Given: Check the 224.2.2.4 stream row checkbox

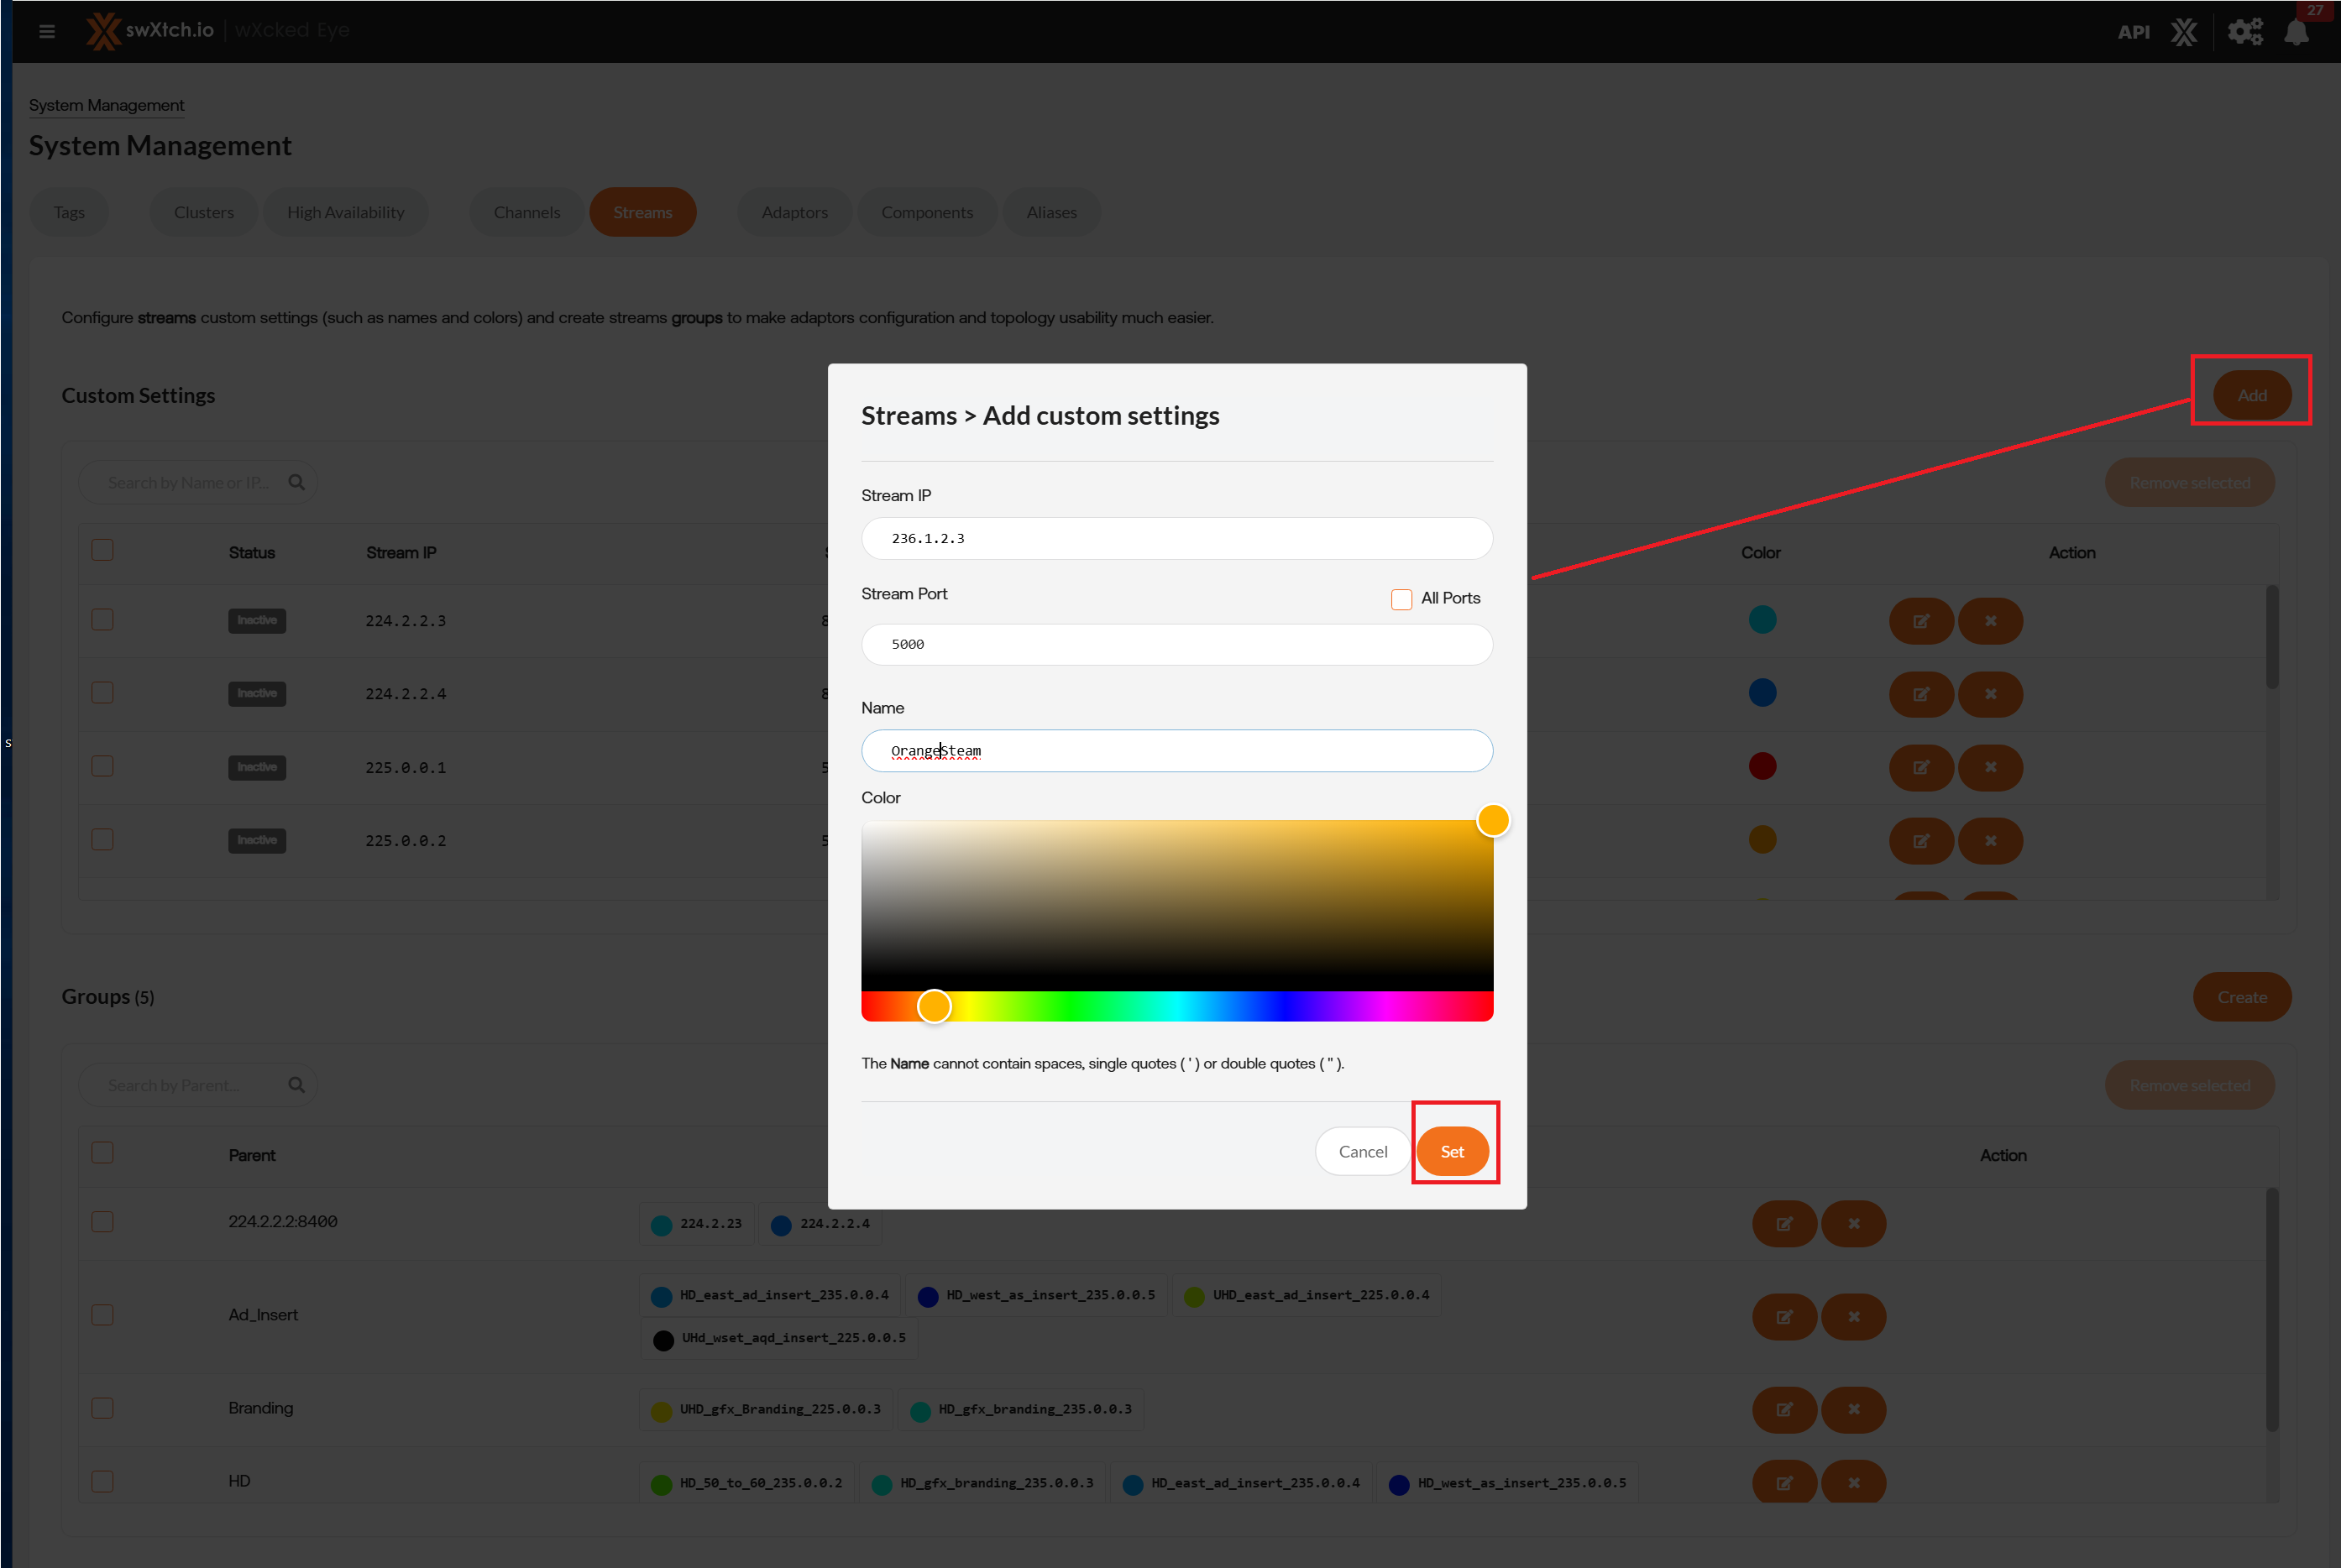Looking at the screenshot, I should [x=102, y=693].
